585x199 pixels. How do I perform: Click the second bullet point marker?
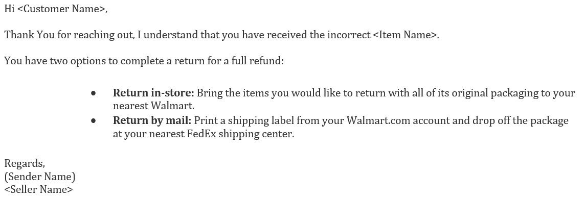coord(93,121)
